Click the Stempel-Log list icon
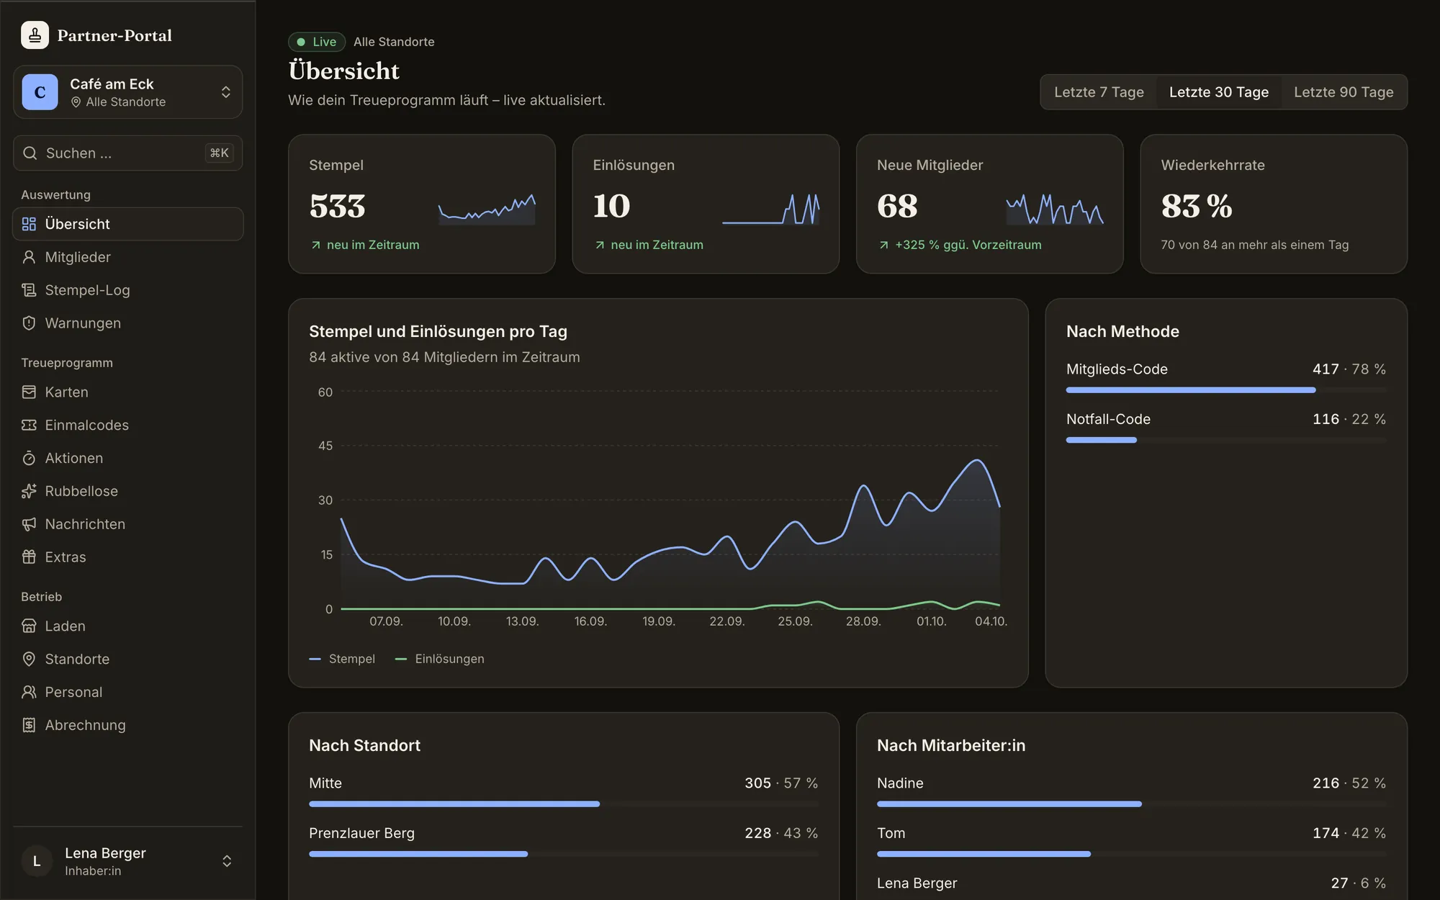Image resolution: width=1440 pixels, height=900 pixels. pos(29,290)
